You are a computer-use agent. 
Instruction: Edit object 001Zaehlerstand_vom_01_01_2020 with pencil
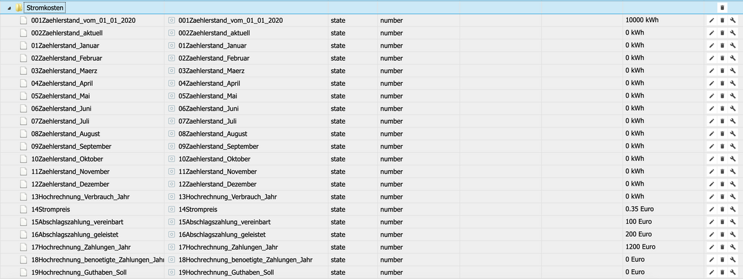point(711,20)
